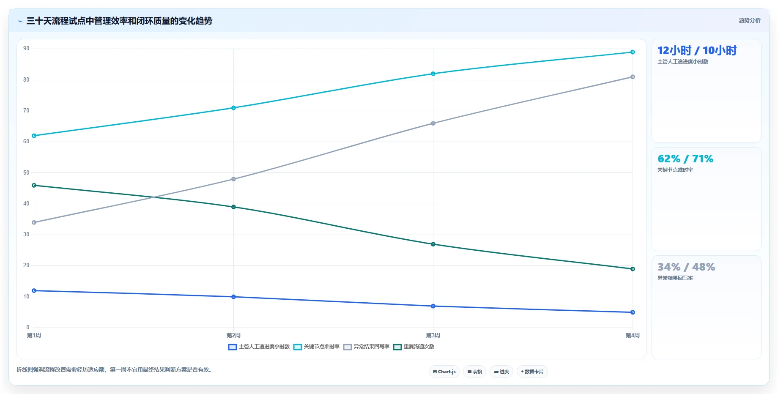778x394 pixels.
Task: Click the 重复沟通次数 point at 第4周
Action: coord(633,269)
